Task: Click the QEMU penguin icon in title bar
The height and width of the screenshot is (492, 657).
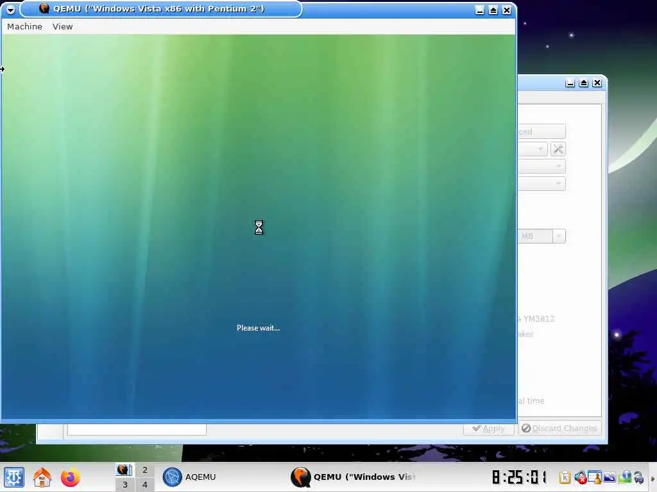Action: click(x=44, y=8)
